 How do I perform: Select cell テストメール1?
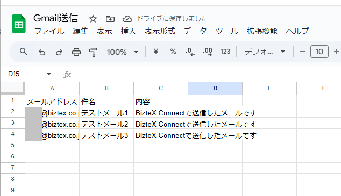pos(106,112)
